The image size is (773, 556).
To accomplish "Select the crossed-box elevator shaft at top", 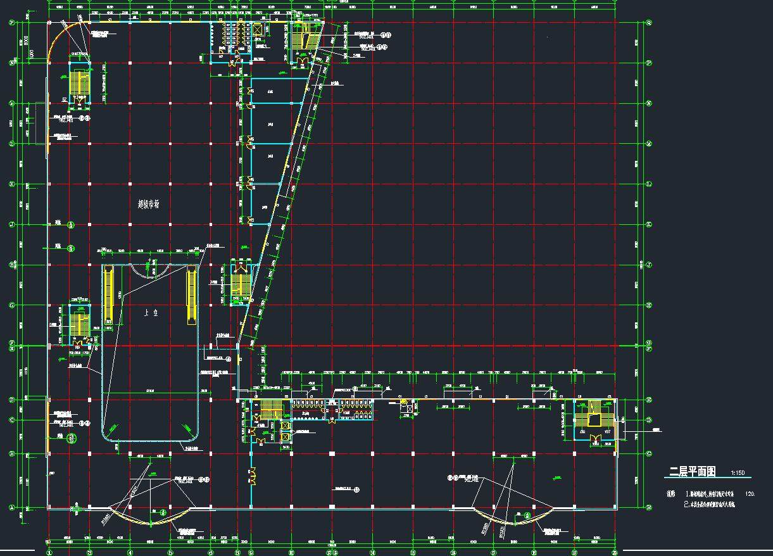I will (258, 30).
